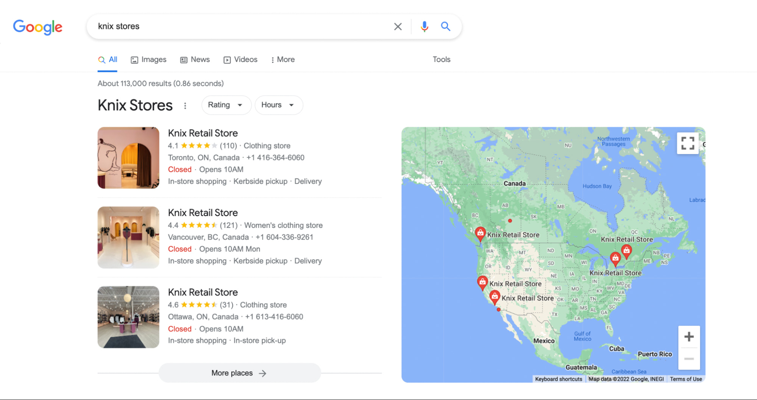
Task: Switch to the Images tab
Action: pos(148,59)
